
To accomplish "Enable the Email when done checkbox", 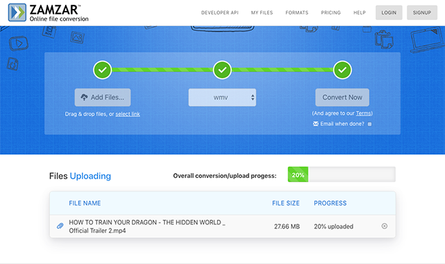I will pyautogui.click(x=370, y=124).
